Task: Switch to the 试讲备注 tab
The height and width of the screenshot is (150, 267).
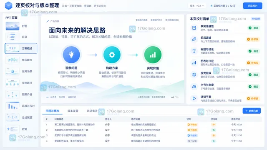Action: (92, 111)
